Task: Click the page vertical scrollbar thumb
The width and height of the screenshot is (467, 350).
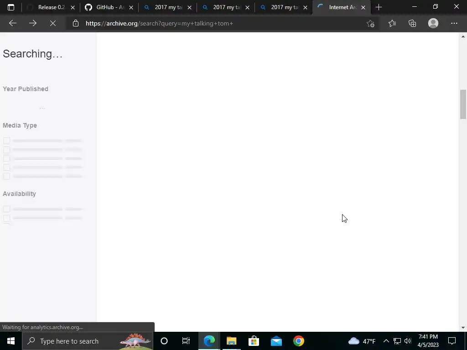Action: [463, 104]
